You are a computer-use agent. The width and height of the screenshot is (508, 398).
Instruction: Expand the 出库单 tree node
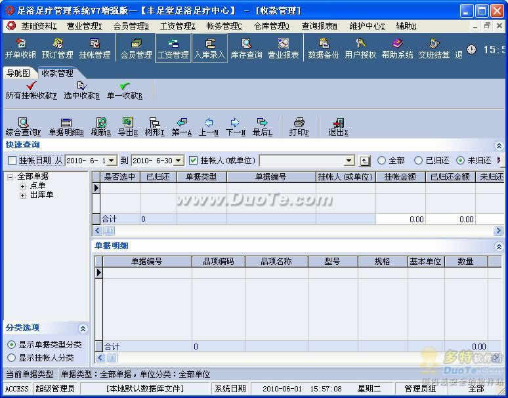click(x=23, y=195)
